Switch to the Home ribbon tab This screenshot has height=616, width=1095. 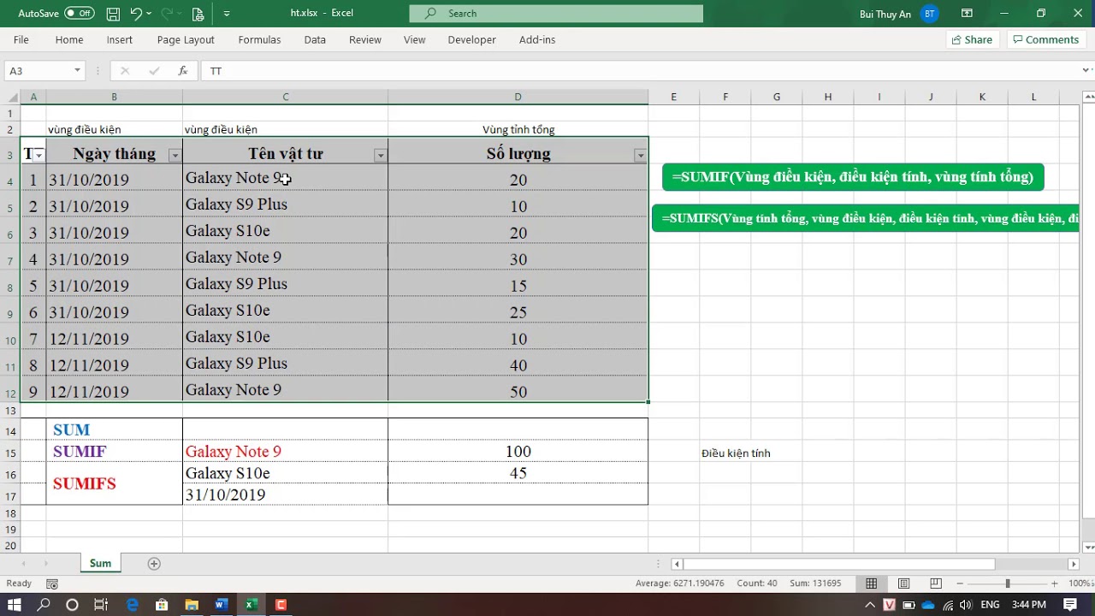point(69,39)
